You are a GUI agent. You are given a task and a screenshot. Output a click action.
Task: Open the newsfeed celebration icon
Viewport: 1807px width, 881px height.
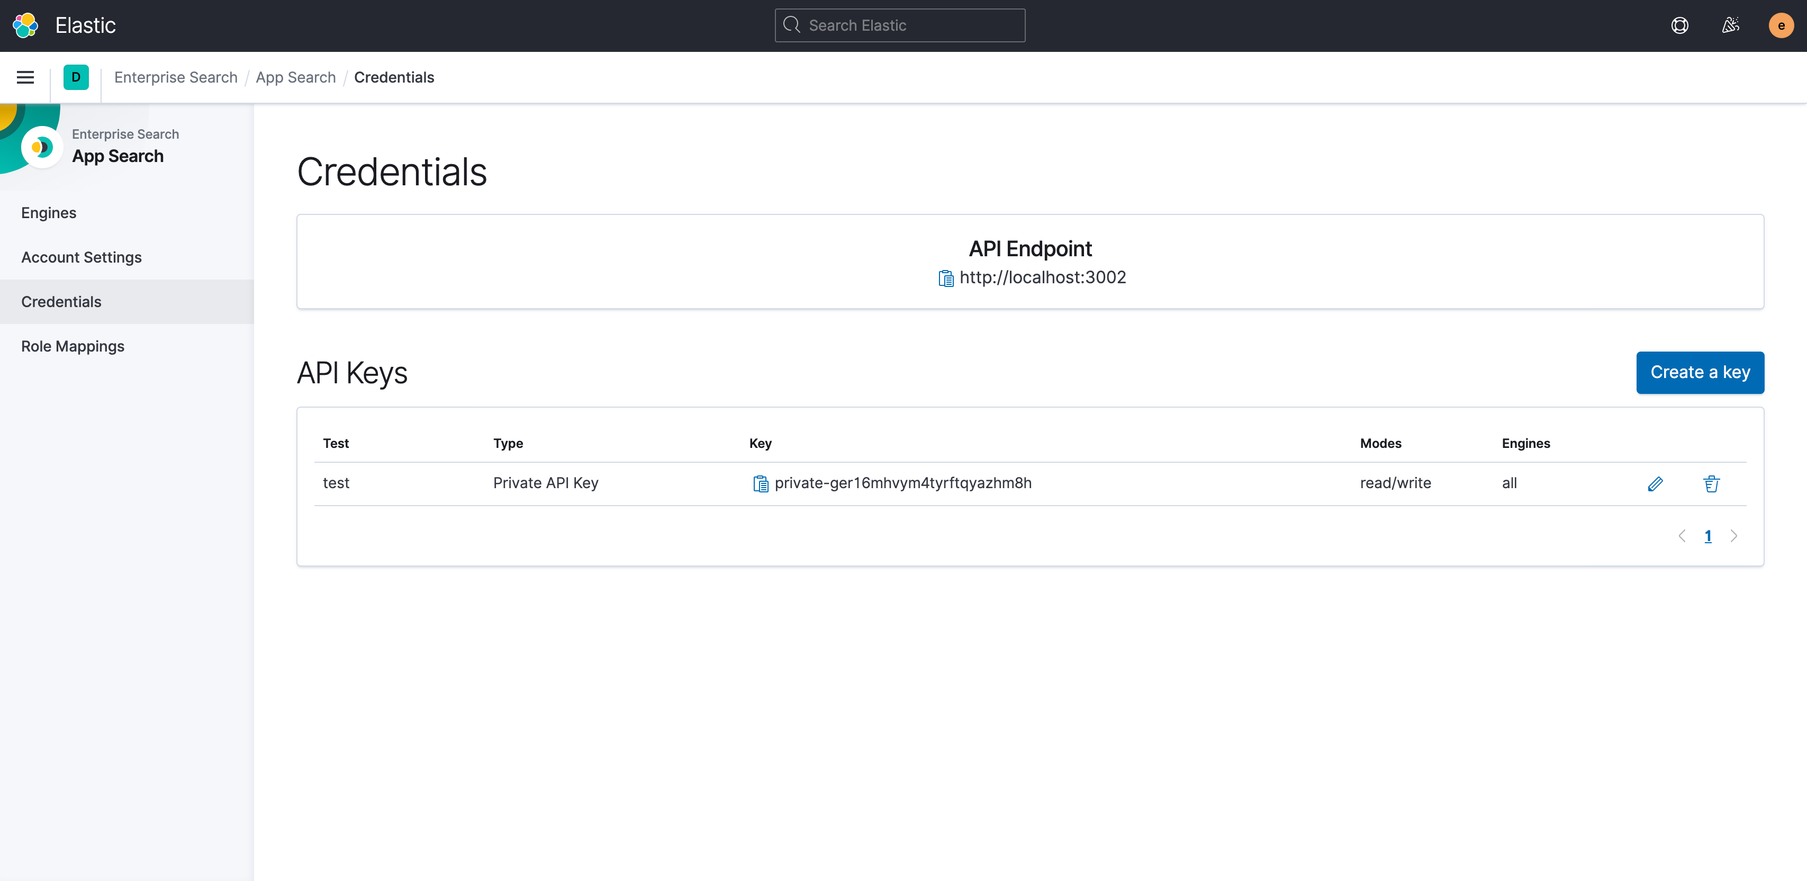pyautogui.click(x=1730, y=25)
